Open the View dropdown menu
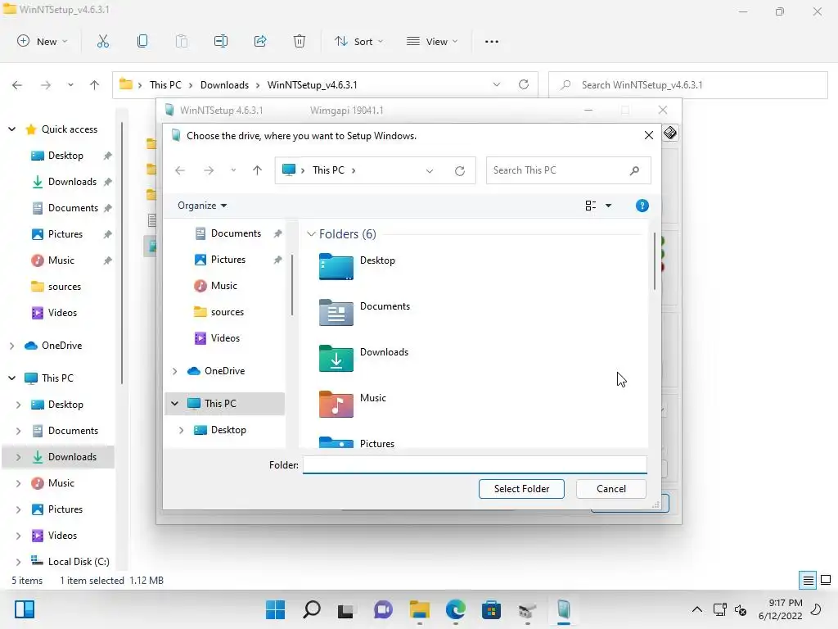The image size is (838, 629). tap(432, 41)
